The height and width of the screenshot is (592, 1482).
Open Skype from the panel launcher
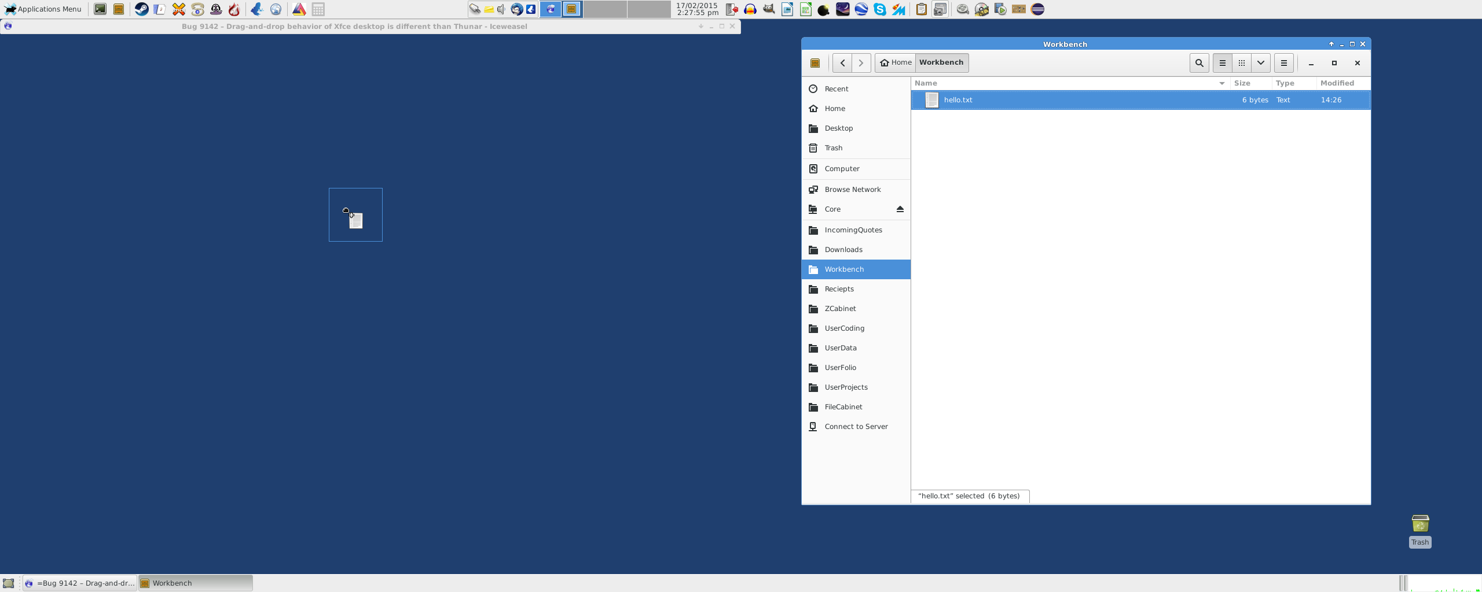tap(880, 9)
